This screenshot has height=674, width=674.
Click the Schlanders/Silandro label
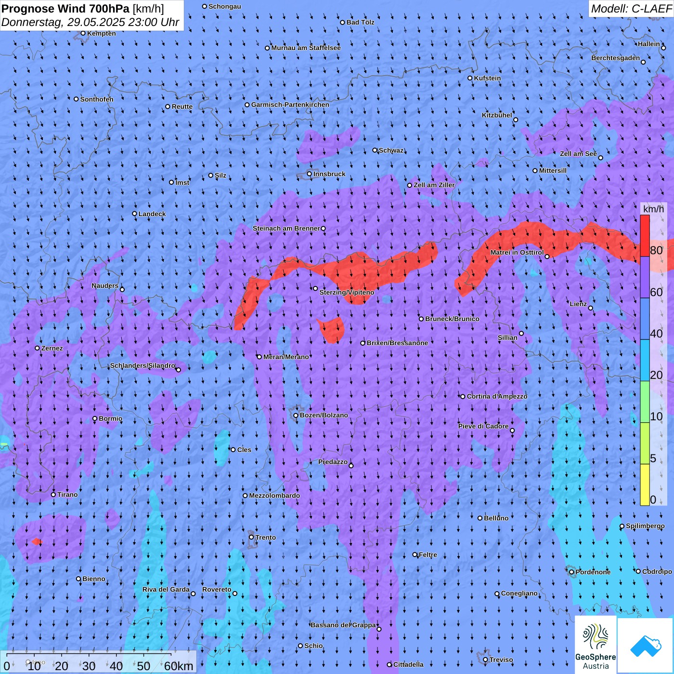[143, 365]
